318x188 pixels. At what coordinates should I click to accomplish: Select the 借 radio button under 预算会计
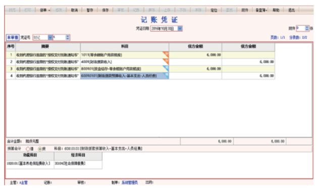[28, 149]
